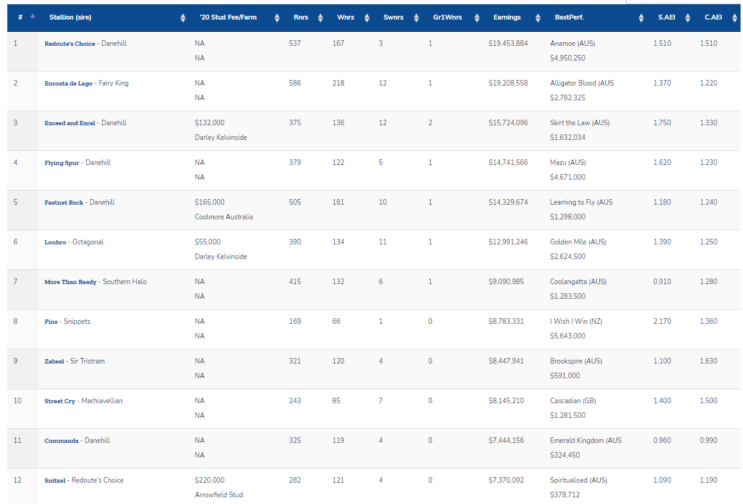Click the sort arrows beside BestPerf.
Image resolution: width=743 pixels, height=504 pixels.
[x=641, y=18]
